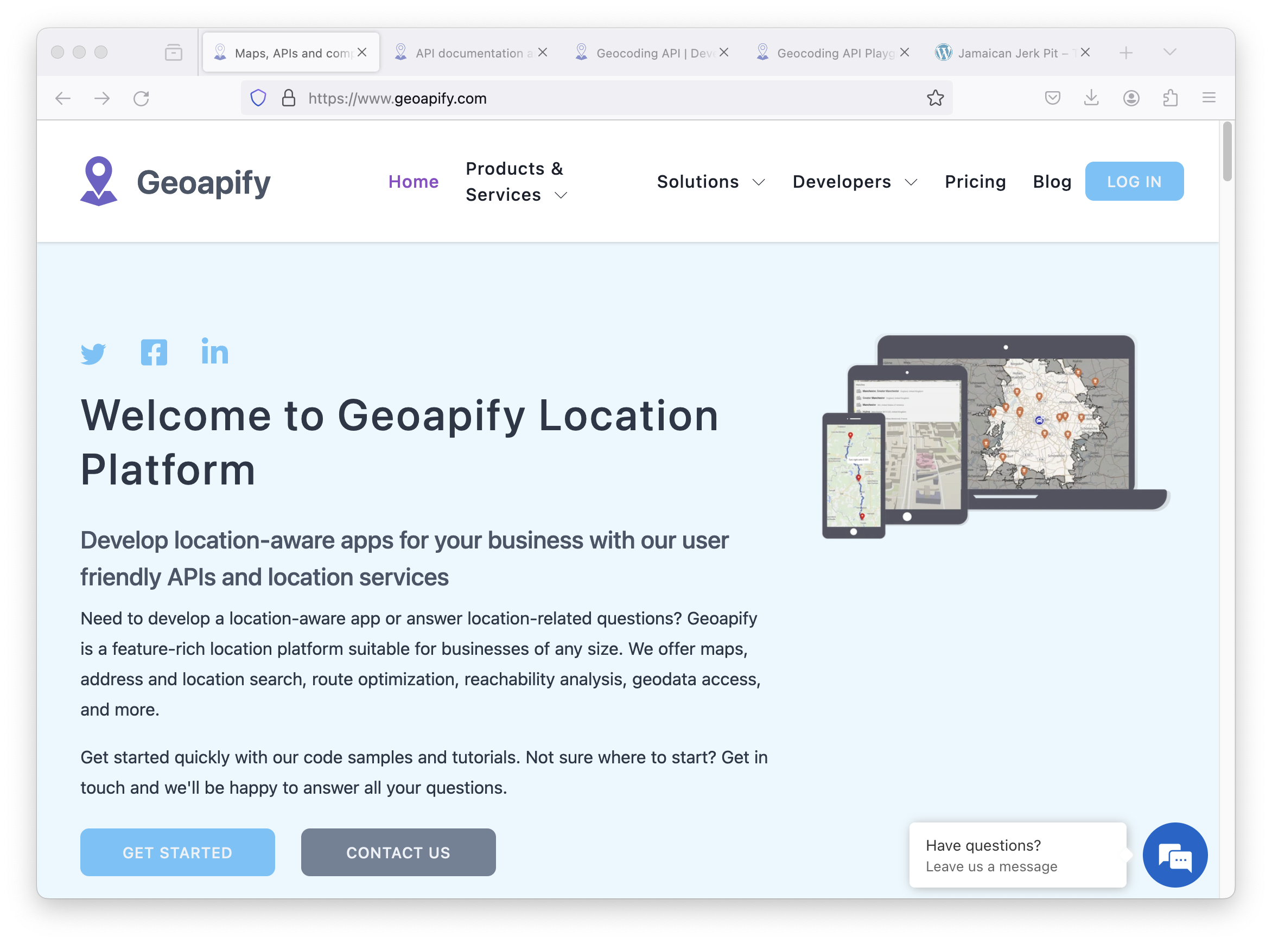Click the Geoapify purple pin logo
Viewport: 1272px width, 944px height.
coord(99,181)
